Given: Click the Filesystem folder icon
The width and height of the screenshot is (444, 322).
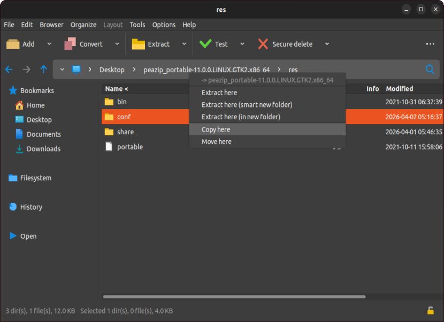Looking at the screenshot, I should (13, 178).
